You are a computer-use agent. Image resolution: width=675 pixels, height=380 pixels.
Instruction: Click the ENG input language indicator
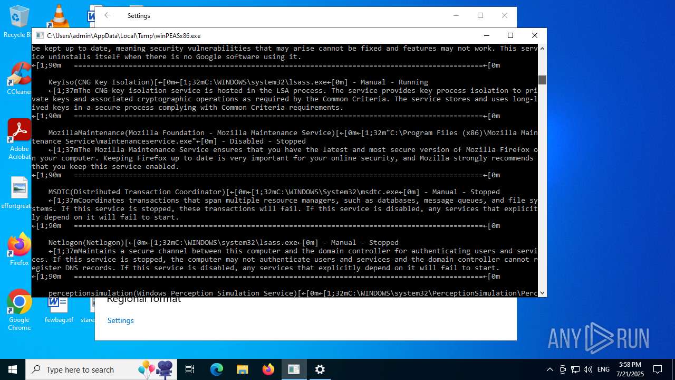coord(604,369)
